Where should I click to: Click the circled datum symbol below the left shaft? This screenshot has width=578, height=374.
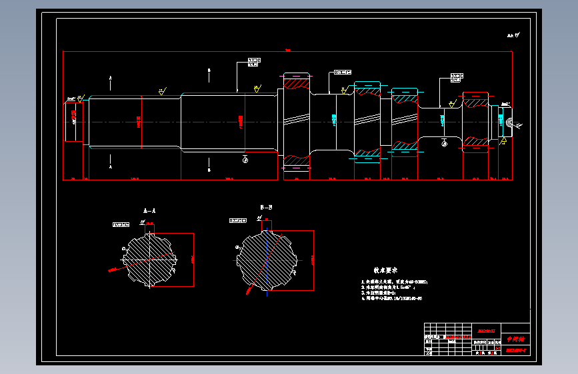[x=245, y=160]
